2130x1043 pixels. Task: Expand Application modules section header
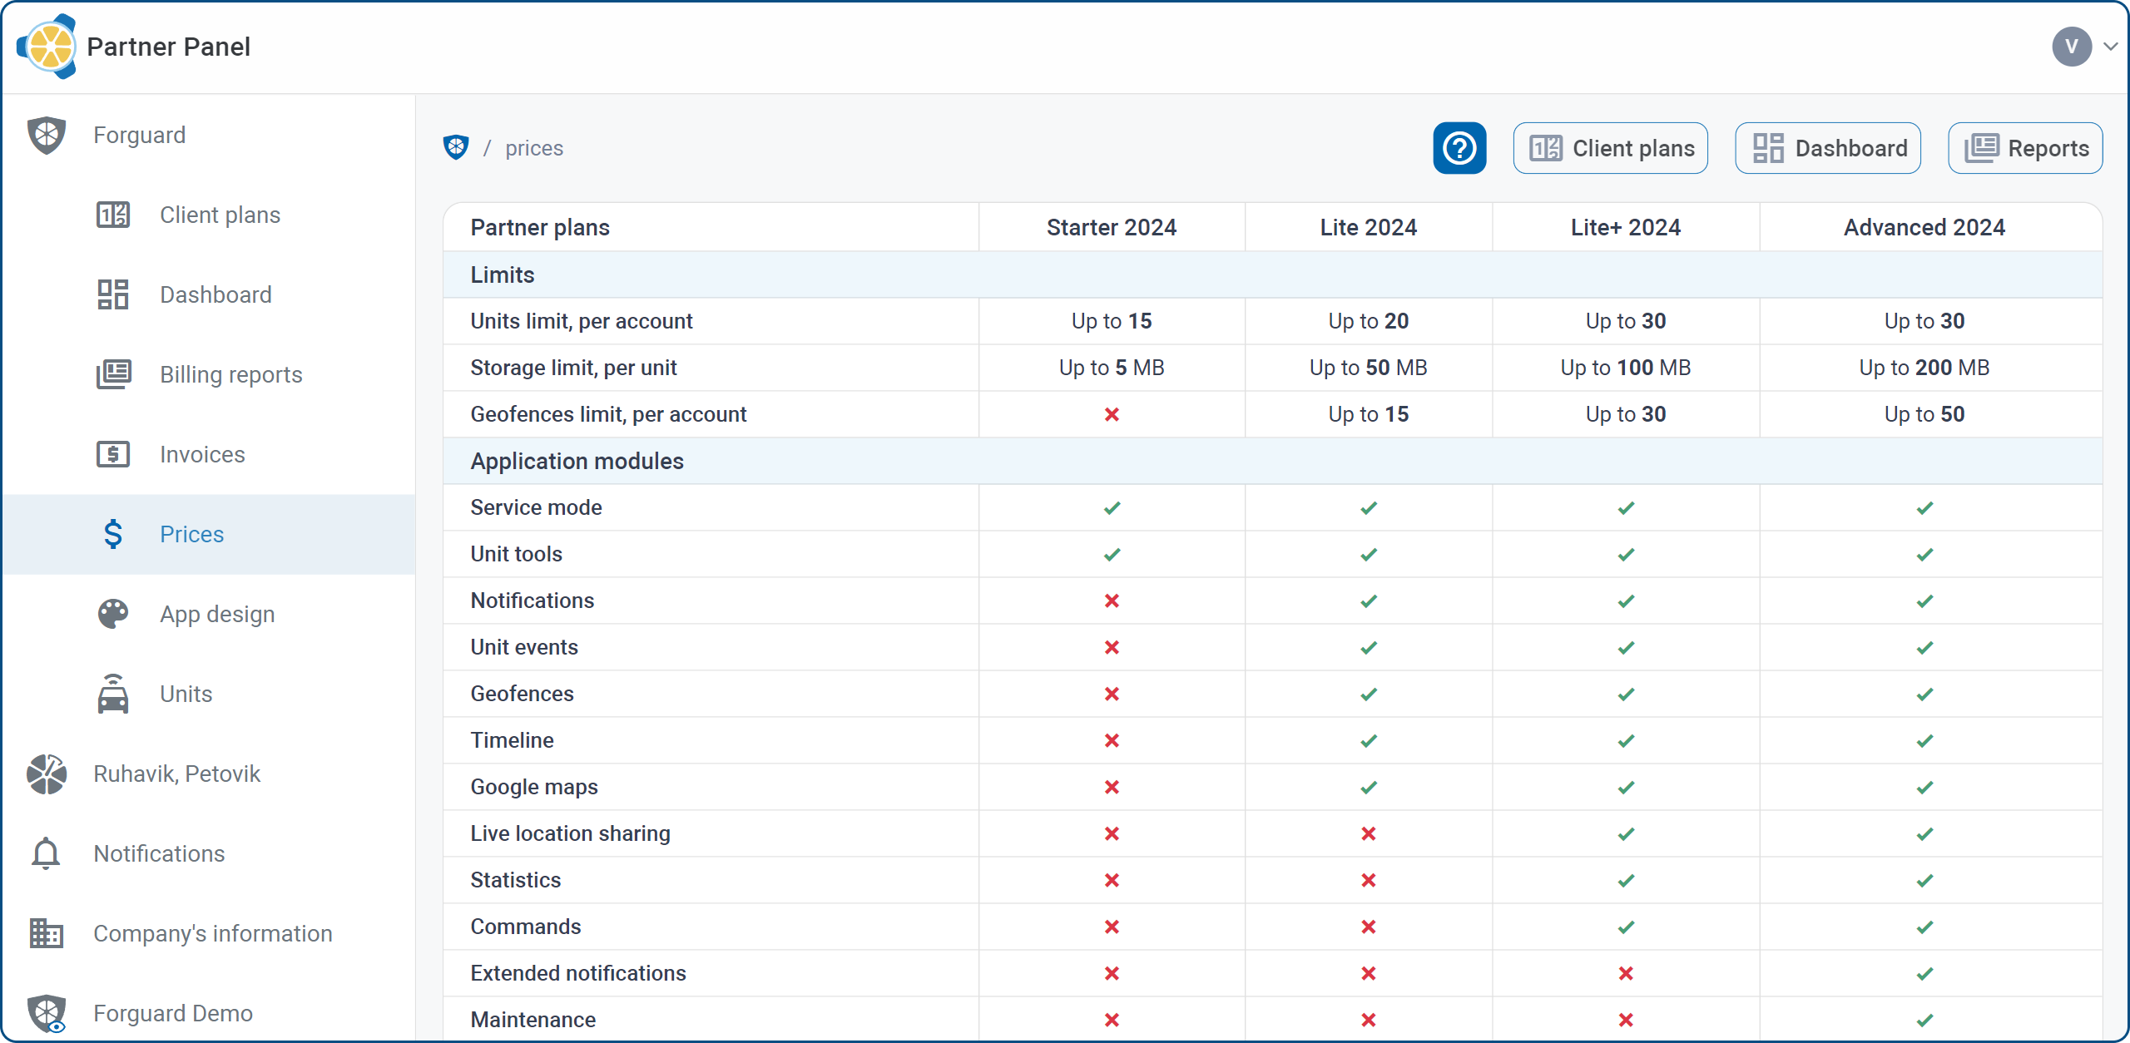(576, 461)
